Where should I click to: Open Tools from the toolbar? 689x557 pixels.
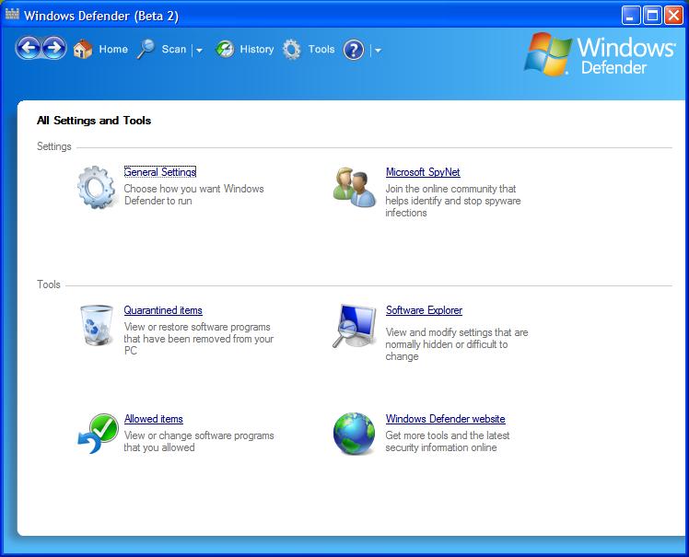[x=321, y=49]
